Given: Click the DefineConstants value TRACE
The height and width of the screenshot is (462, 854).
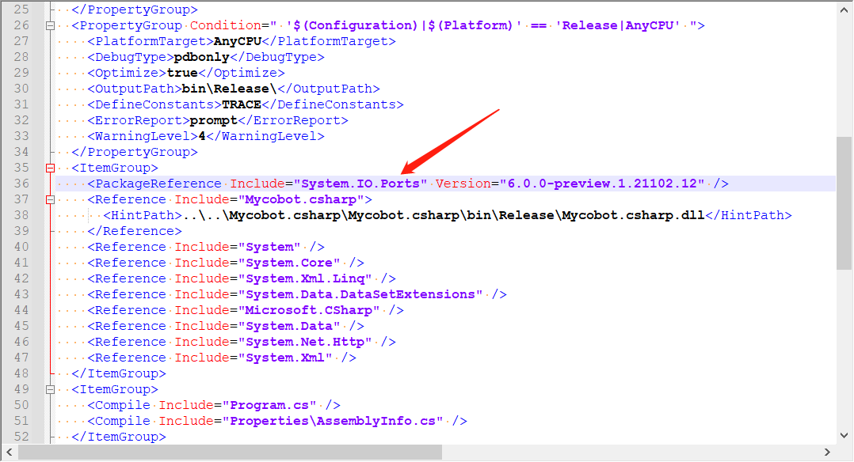Looking at the screenshot, I should point(242,104).
